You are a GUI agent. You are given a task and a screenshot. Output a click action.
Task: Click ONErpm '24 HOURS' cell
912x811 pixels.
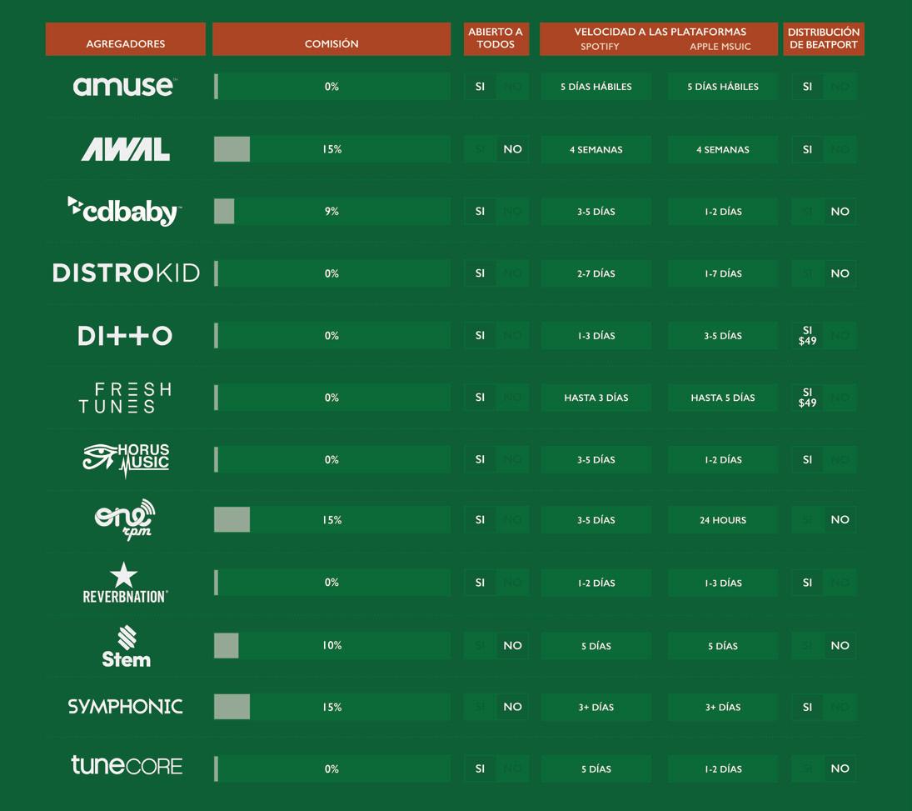pos(723,519)
